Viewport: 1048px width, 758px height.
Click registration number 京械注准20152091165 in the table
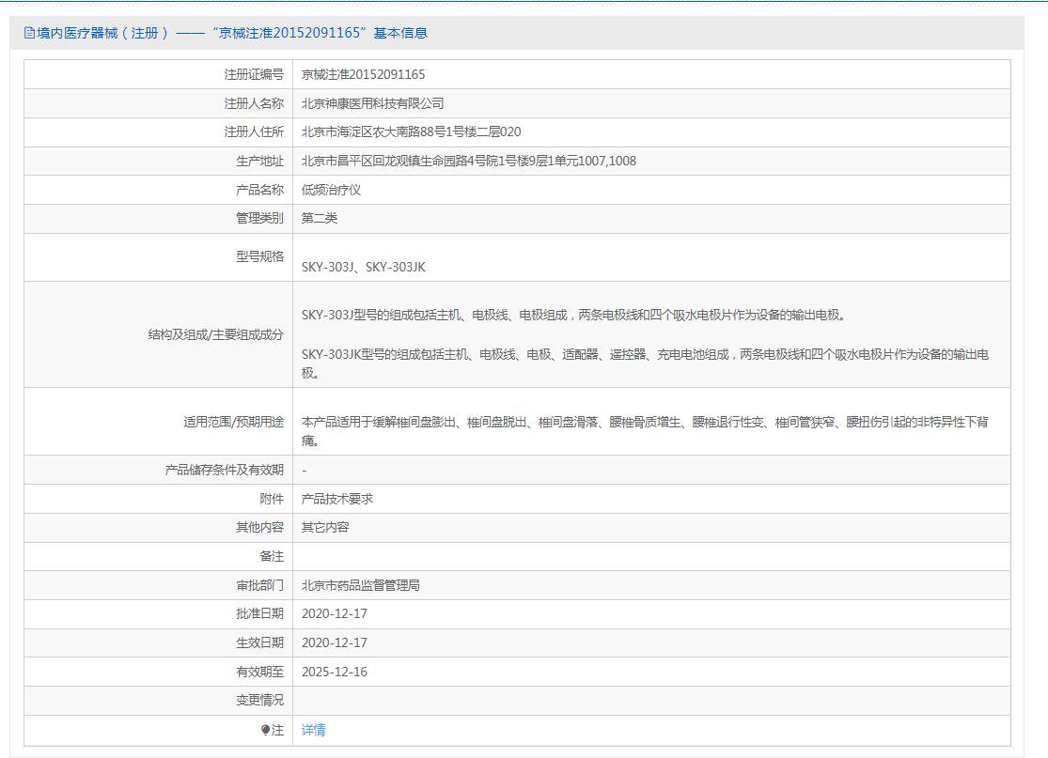[363, 74]
